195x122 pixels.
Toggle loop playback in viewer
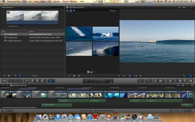click(x=190, y=76)
